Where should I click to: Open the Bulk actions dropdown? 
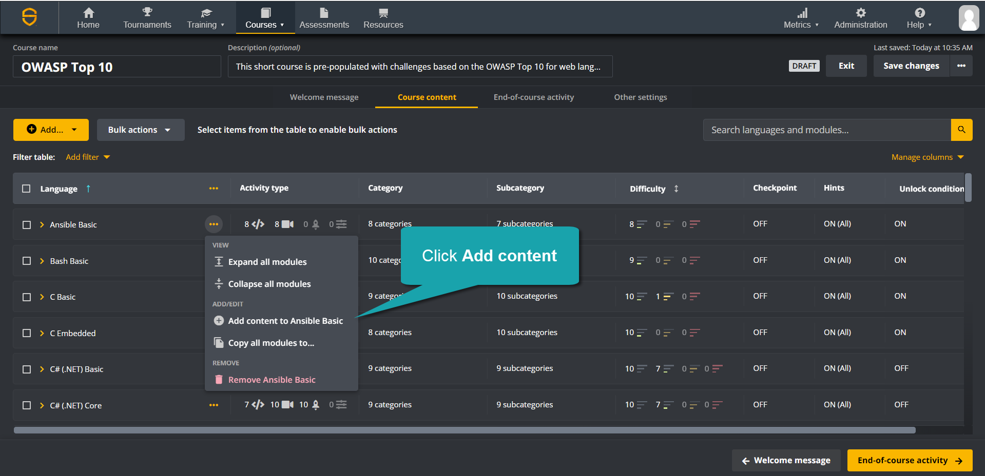coord(141,130)
